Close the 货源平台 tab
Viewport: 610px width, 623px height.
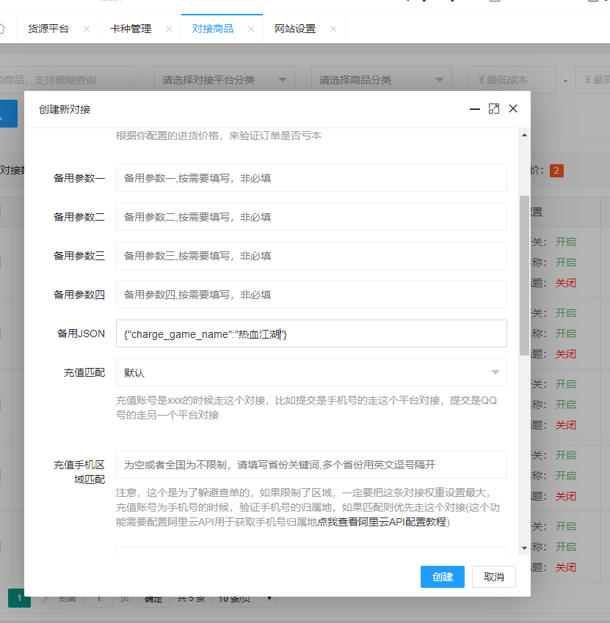[87, 29]
